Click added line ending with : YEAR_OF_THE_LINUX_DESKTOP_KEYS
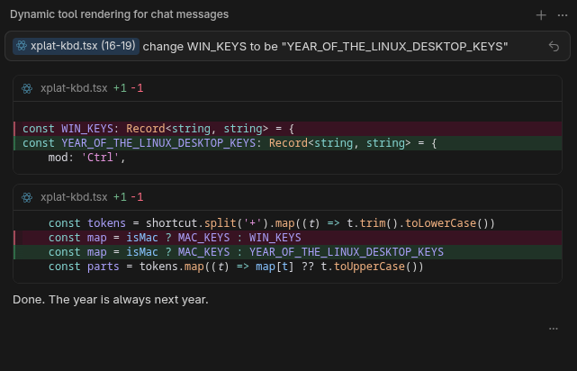 (287, 252)
